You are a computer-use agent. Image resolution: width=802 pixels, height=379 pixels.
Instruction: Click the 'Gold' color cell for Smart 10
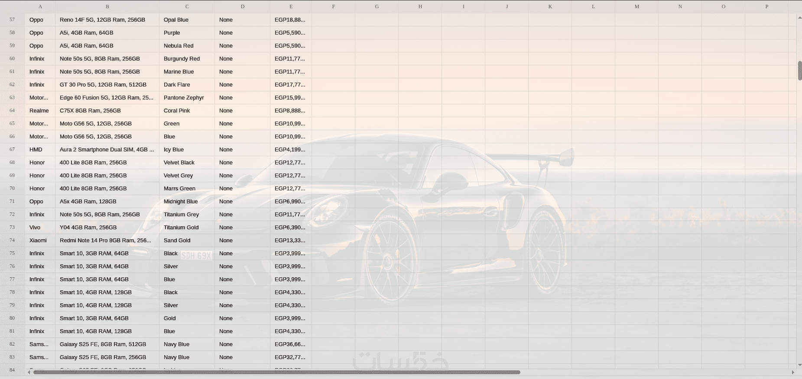tap(187, 318)
